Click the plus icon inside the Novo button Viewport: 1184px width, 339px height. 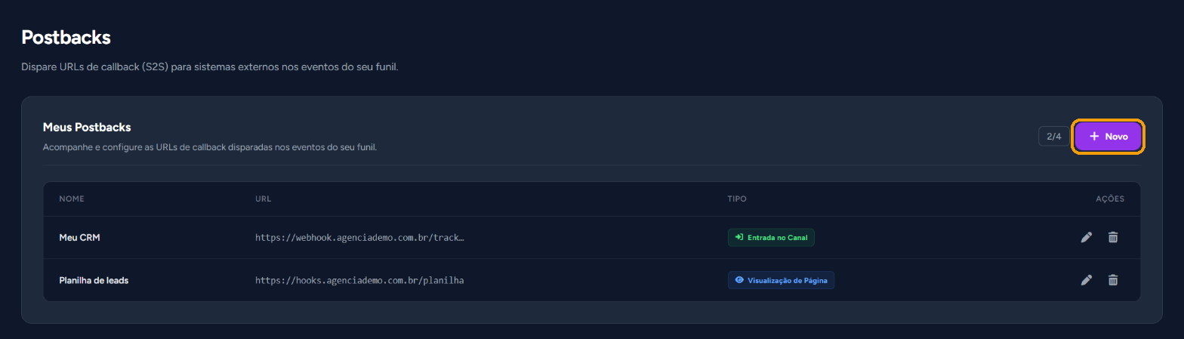[x=1094, y=137]
